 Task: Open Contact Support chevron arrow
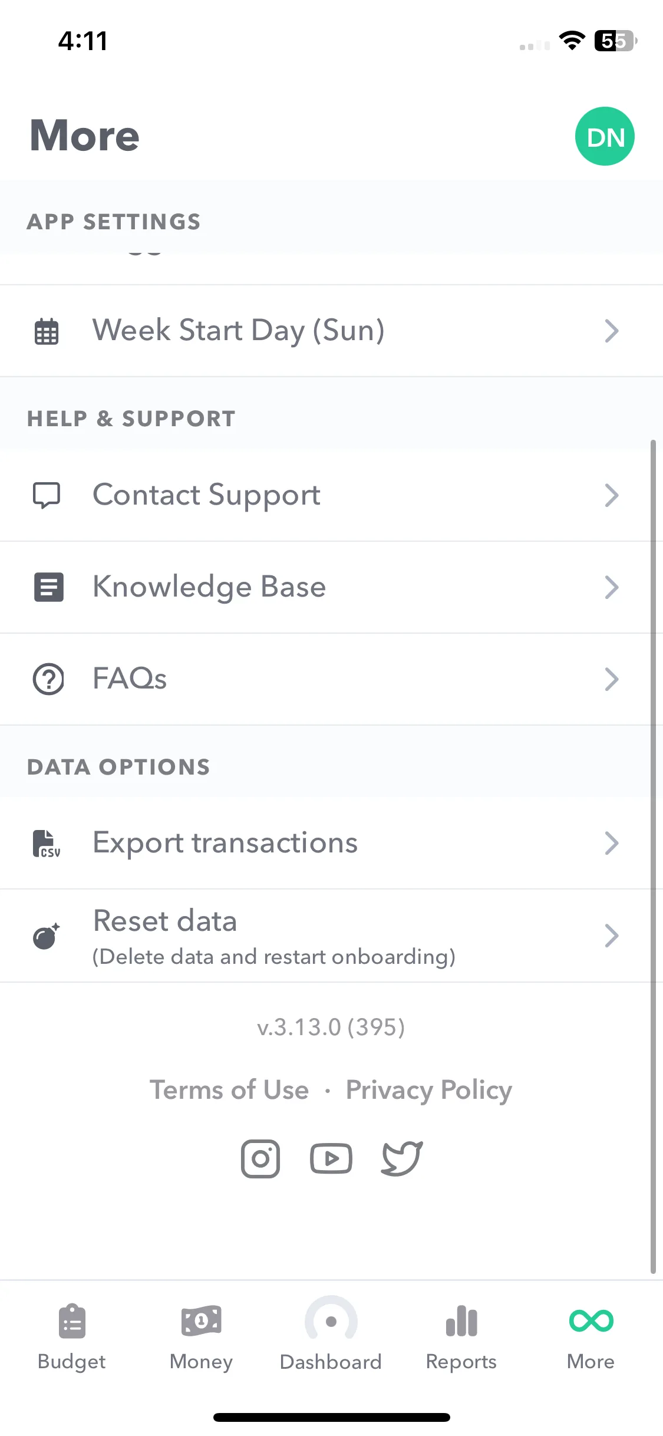click(612, 495)
